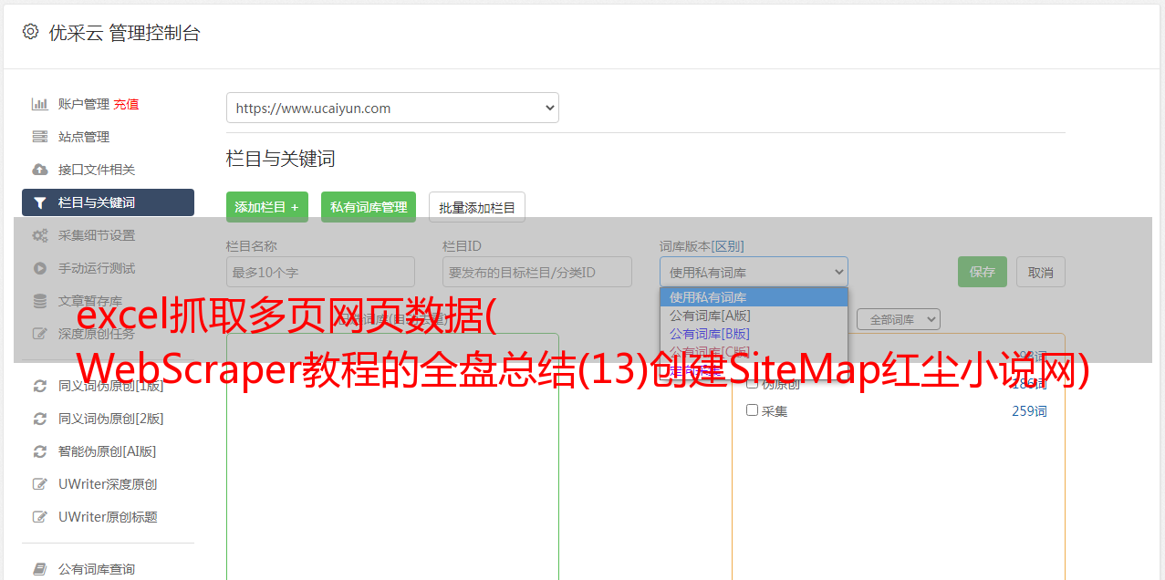
Task: Click the book icon for 公有词库查询
Action: click(x=40, y=569)
